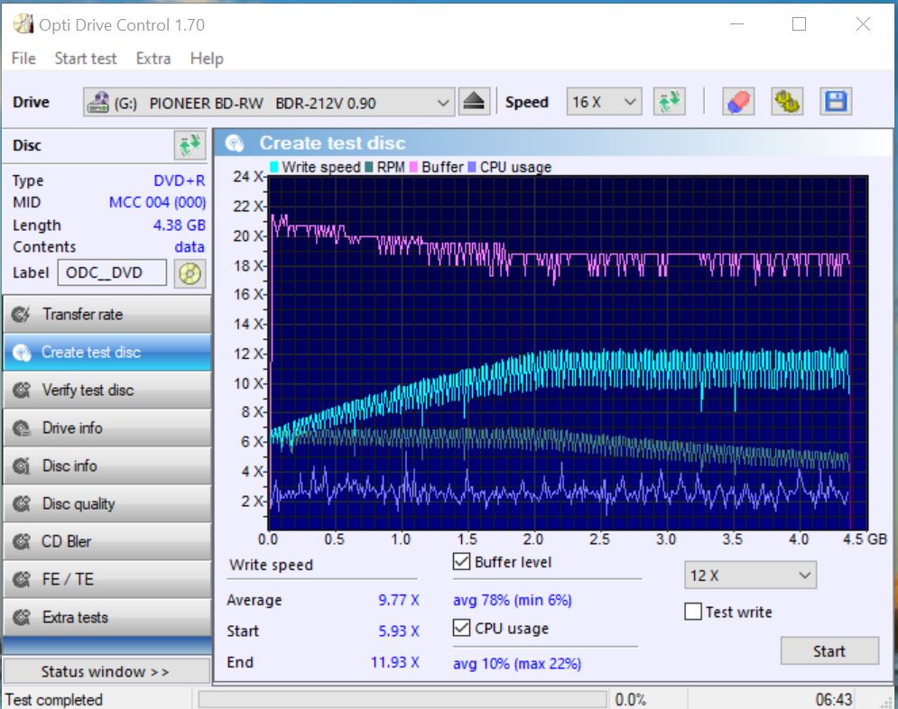Screen dimensions: 898x709
Task: Click the disc Label text field
Action: point(112,272)
